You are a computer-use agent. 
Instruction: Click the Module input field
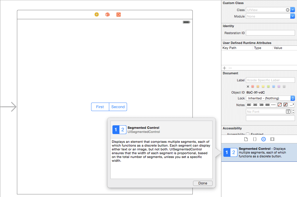click(x=268, y=16)
